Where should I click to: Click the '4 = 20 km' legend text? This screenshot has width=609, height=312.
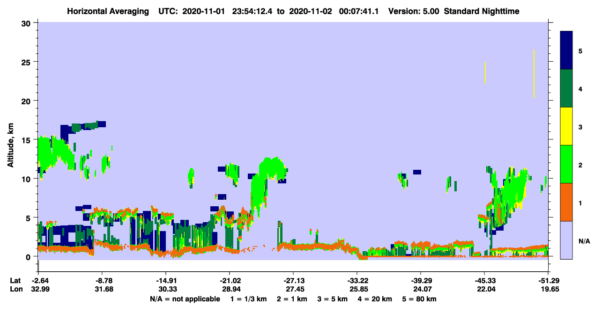pyautogui.click(x=375, y=299)
